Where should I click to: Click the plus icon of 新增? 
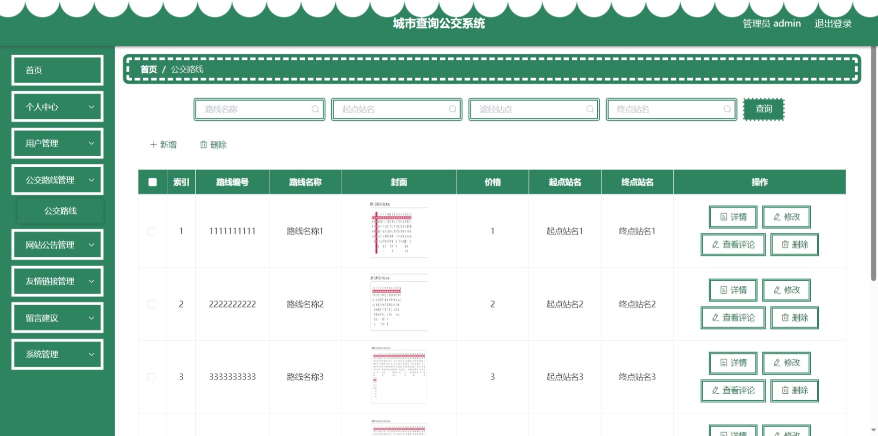click(x=153, y=145)
